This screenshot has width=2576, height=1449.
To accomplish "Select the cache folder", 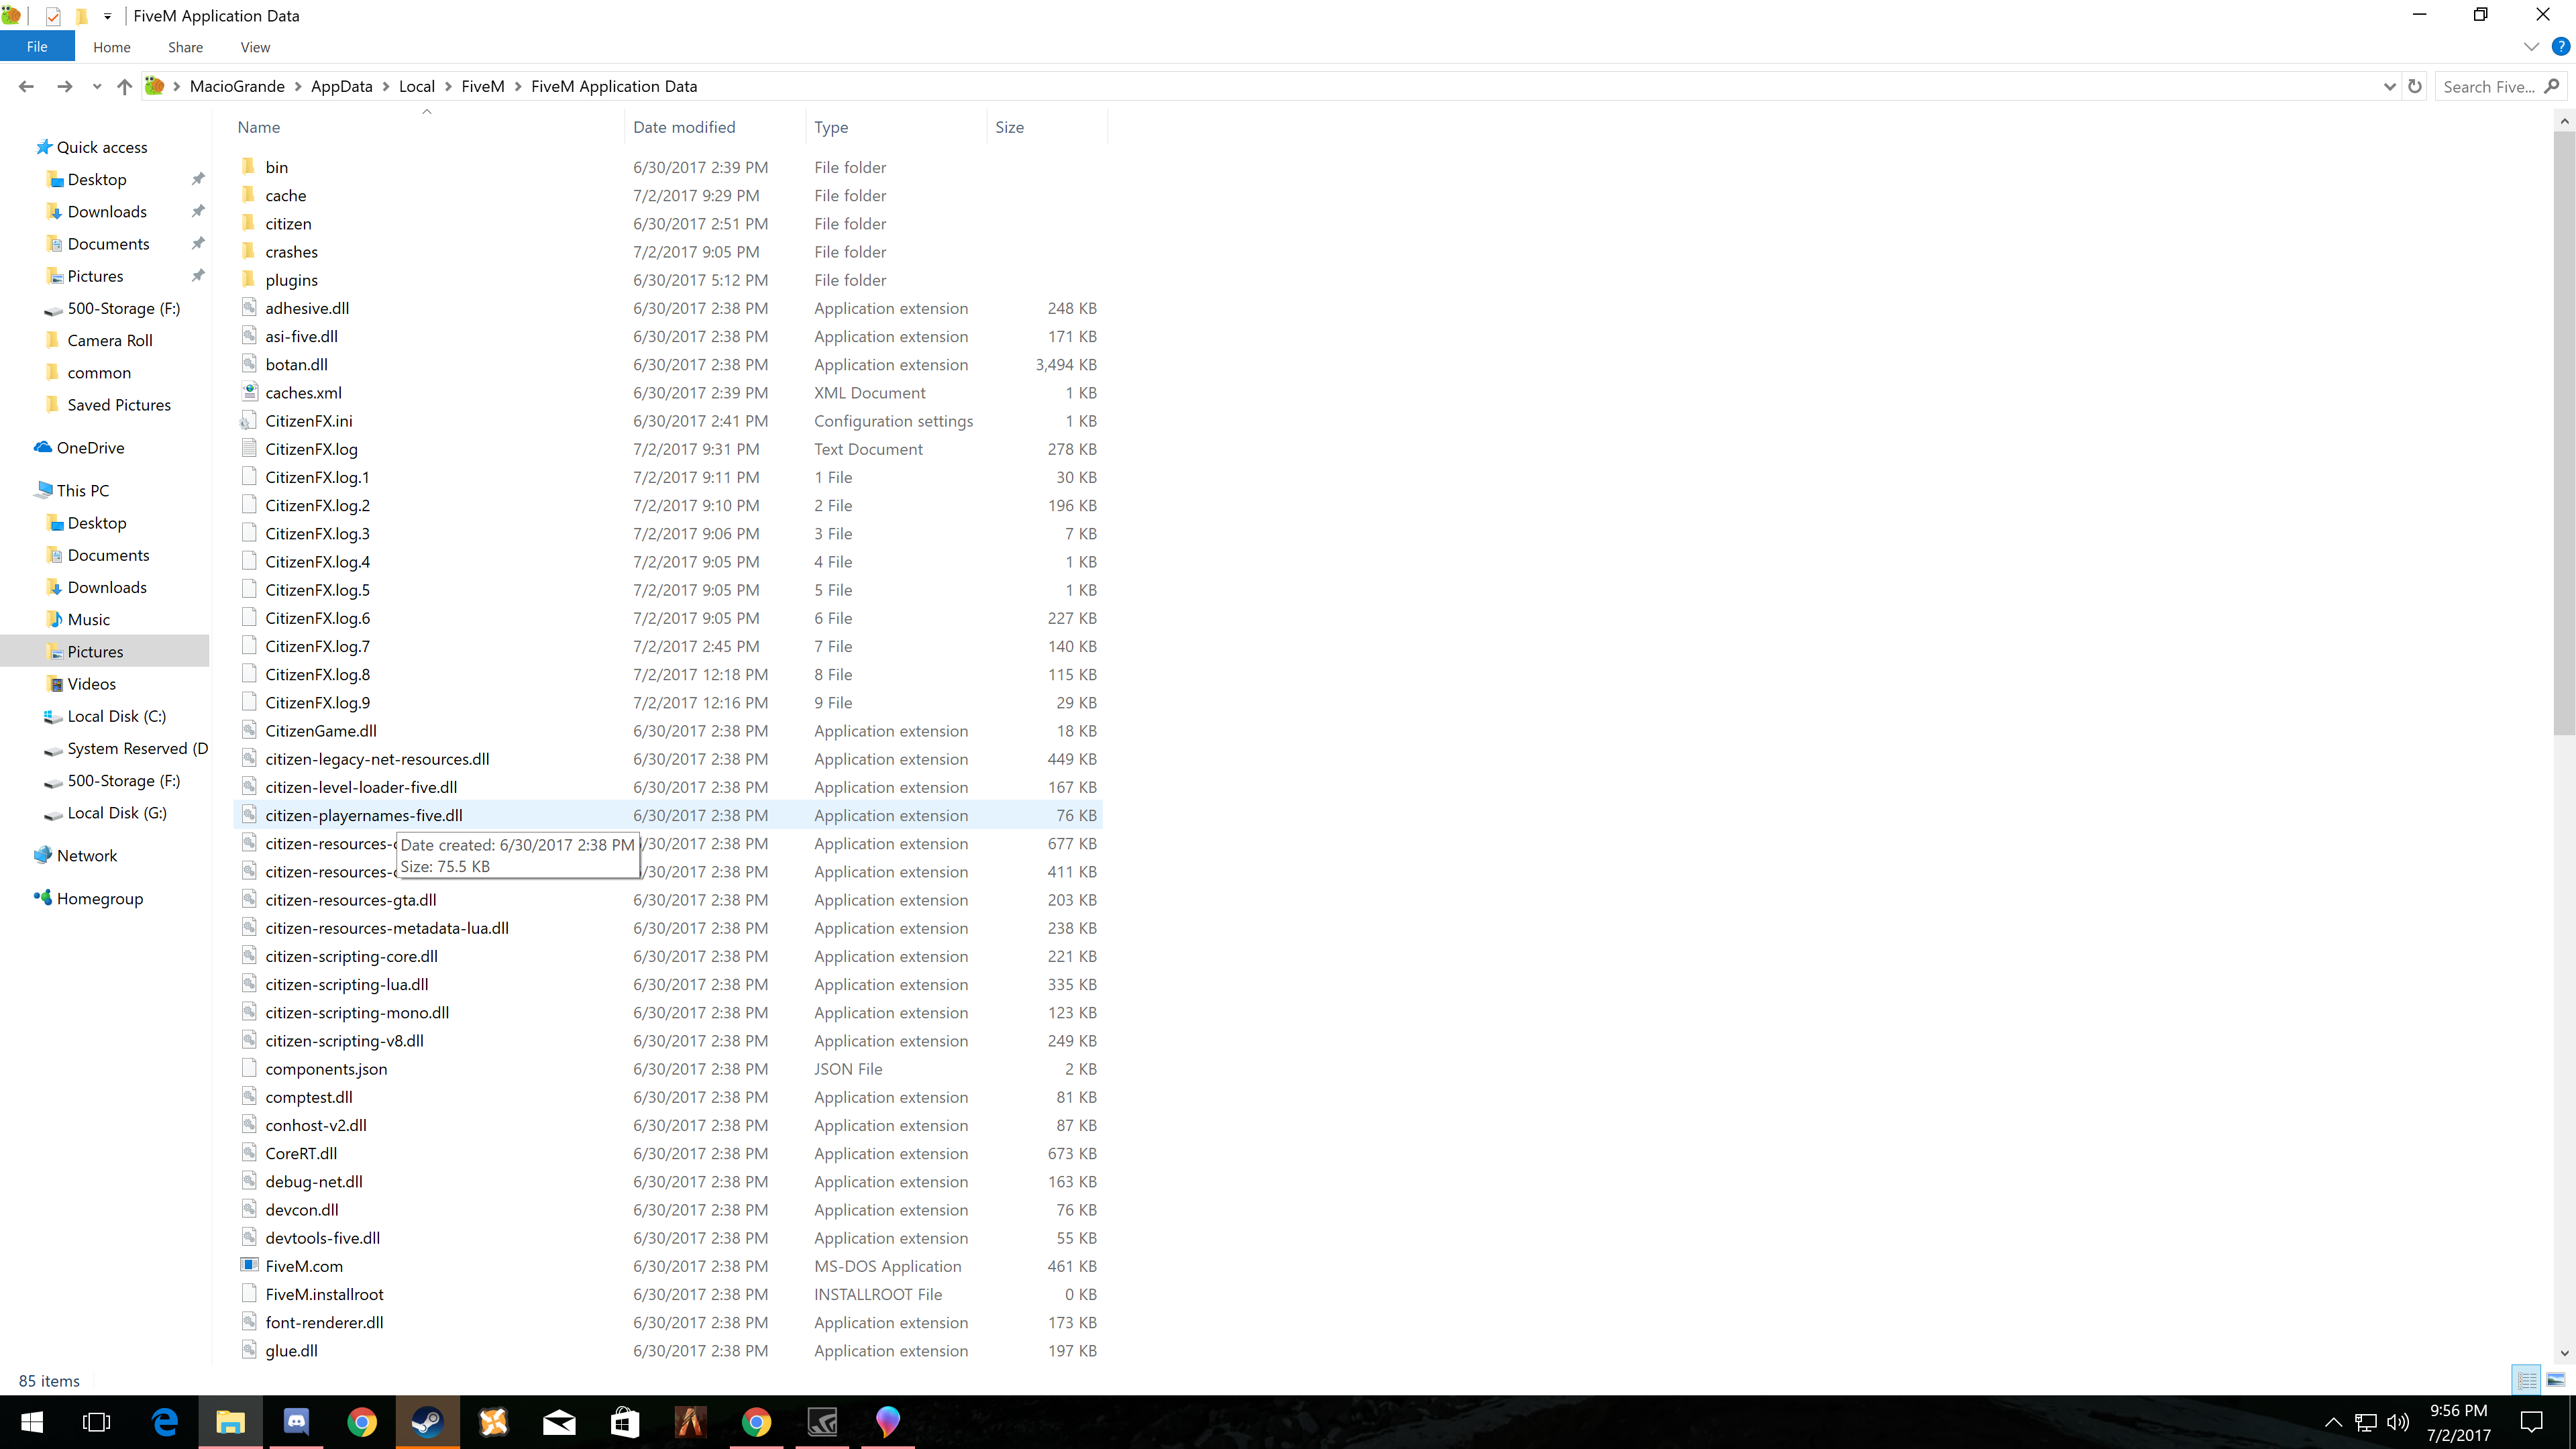I will coord(286,196).
